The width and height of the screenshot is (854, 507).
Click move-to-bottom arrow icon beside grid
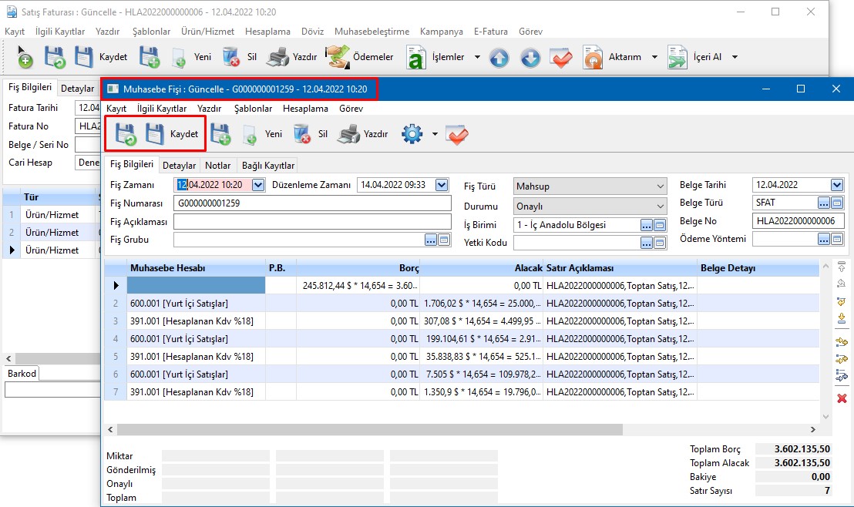click(x=842, y=317)
